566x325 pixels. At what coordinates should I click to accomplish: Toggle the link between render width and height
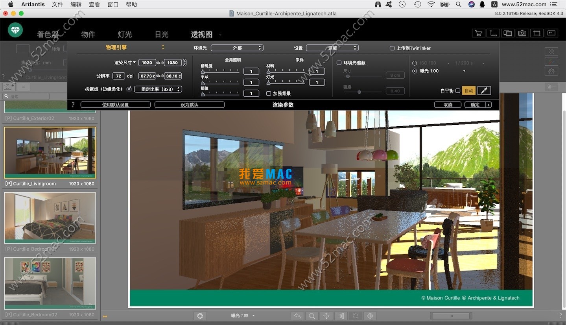160,63
